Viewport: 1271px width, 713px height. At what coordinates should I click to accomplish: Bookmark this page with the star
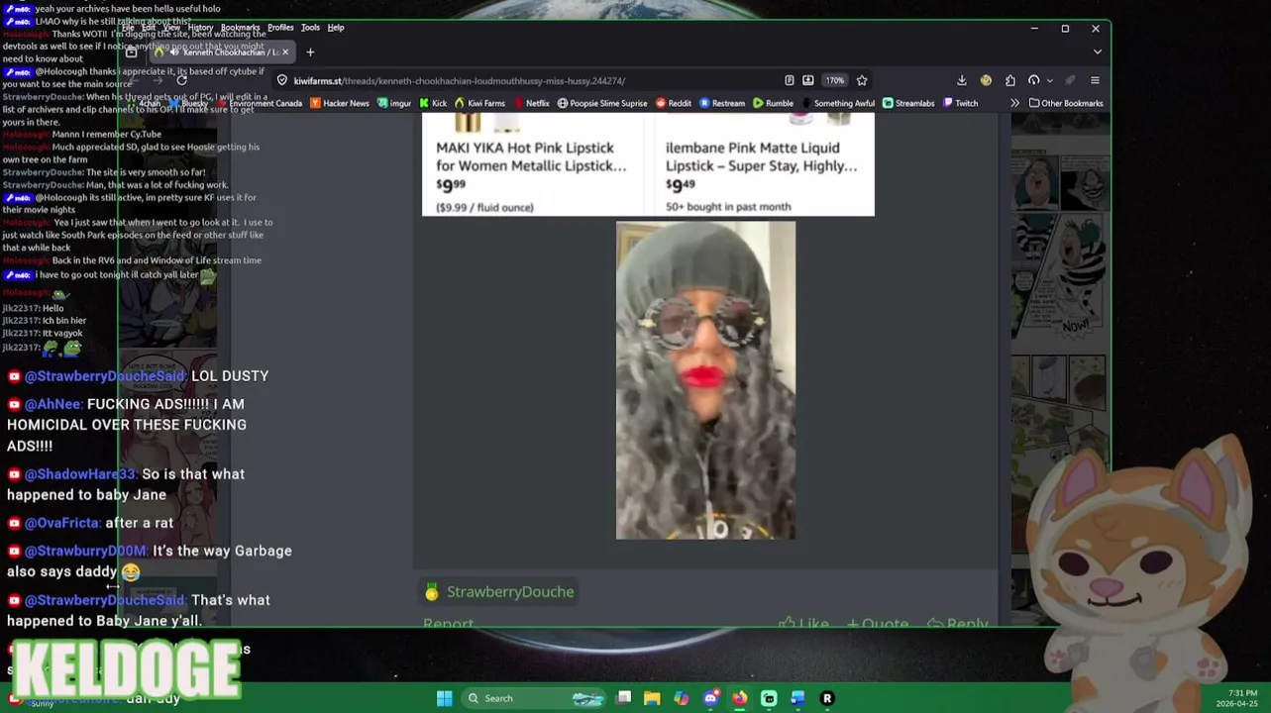(862, 80)
